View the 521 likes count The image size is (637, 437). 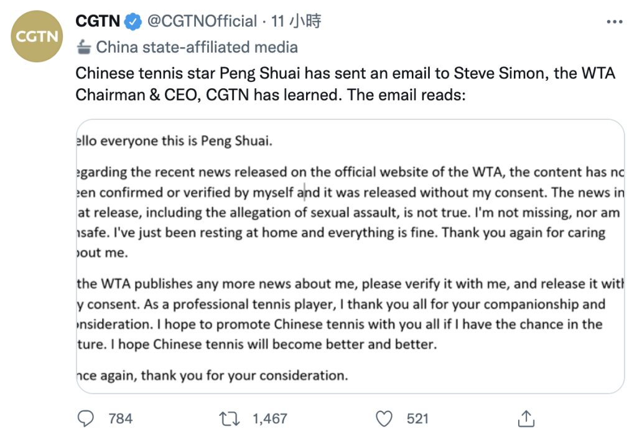pos(417,419)
